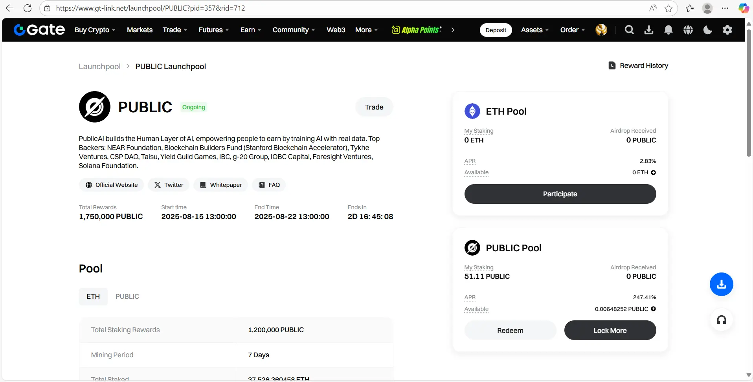Open the search magnifier icon
The width and height of the screenshot is (753, 382).
[x=629, y=30]
